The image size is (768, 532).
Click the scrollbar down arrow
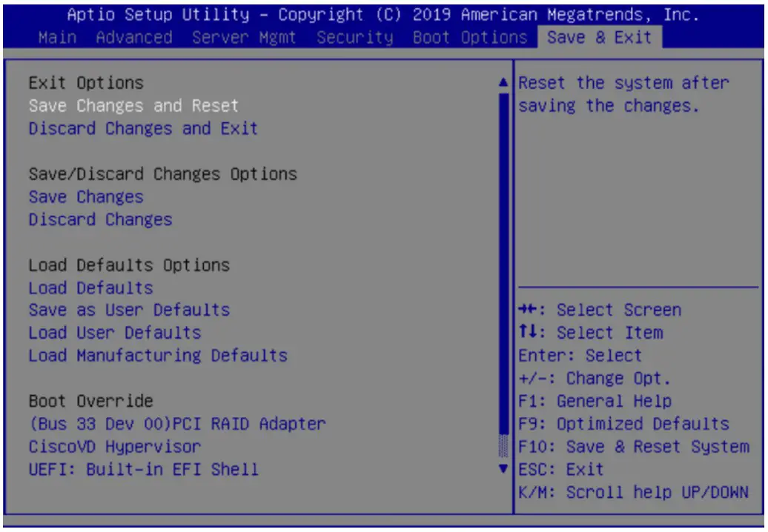point(502,469)
